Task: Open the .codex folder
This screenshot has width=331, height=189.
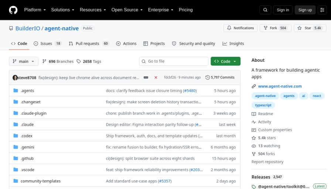Action: coord(26,136)
